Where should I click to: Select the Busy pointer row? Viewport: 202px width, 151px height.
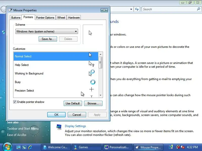(56, 82)
